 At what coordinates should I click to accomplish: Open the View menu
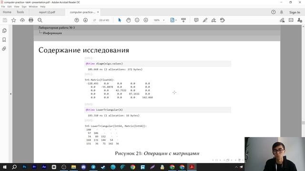click(17, 7)
